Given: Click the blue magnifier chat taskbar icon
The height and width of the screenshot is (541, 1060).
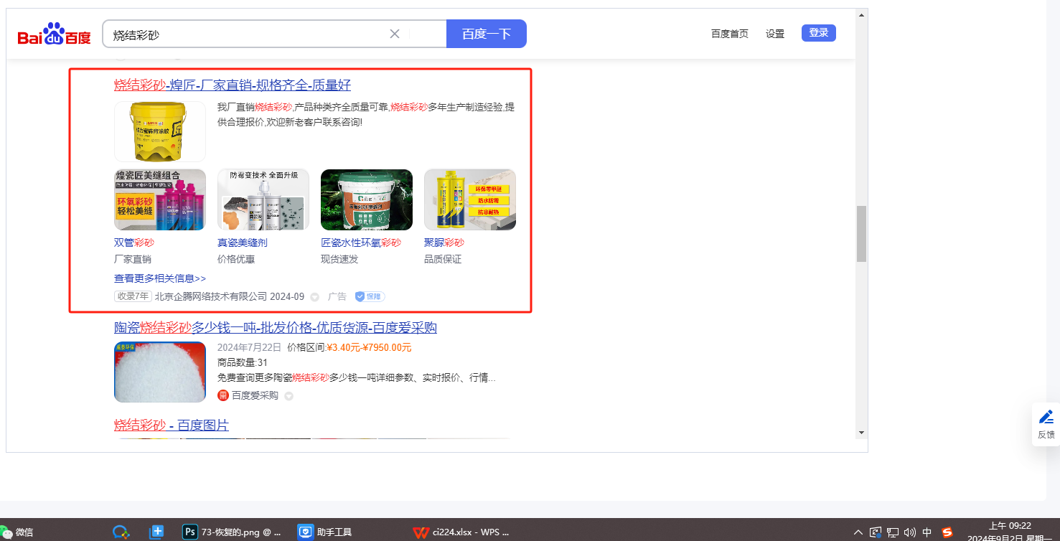Looking at the screenshot, I should tap(121, 532).
